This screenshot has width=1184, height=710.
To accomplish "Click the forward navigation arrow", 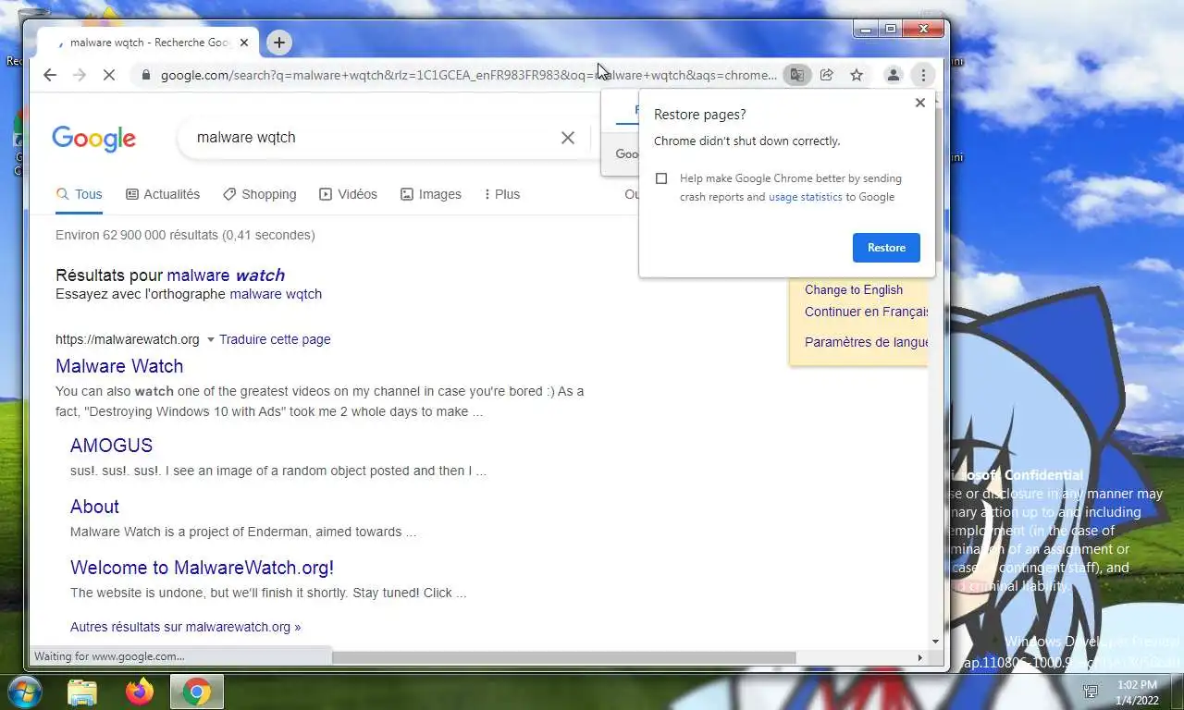I will point(80,75).
